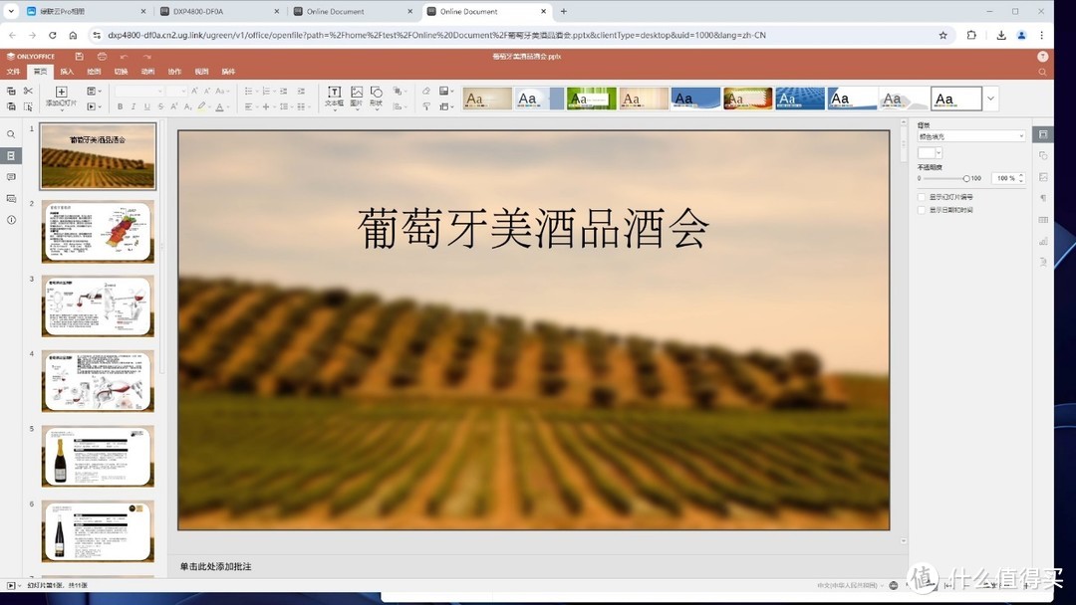Toggle bold formatting in the ribbon
Screen dimensions: 1076x605
coord(121,105)
